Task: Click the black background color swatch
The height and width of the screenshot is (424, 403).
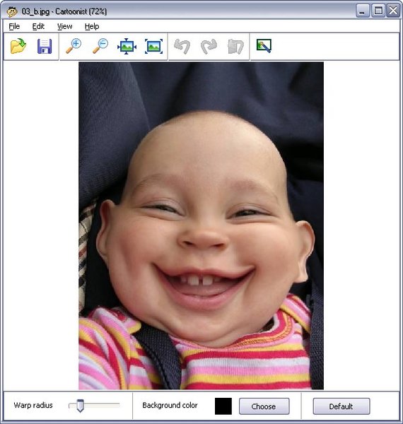Action: tap(223, 406)
